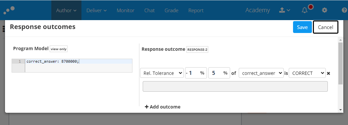Open the correct_answer variable dropdown

(261, 73)
